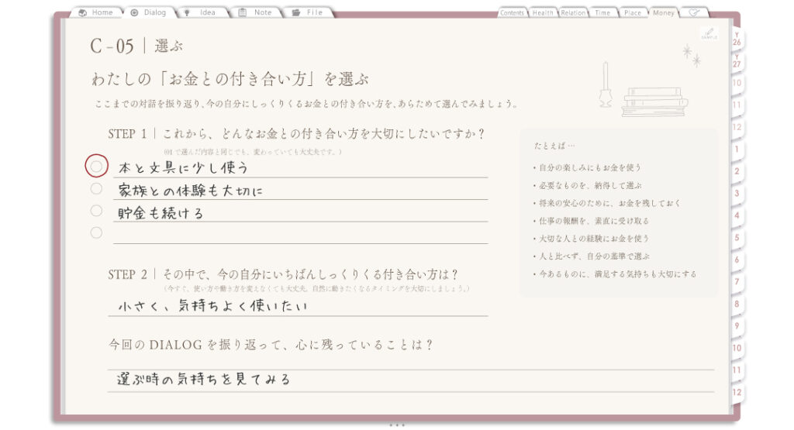Go to the Contents tab
The width and height of the screenshot is (794, 430).
coord(512,12)
